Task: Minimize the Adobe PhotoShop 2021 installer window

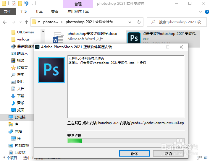Action: (x=154, y=47)
